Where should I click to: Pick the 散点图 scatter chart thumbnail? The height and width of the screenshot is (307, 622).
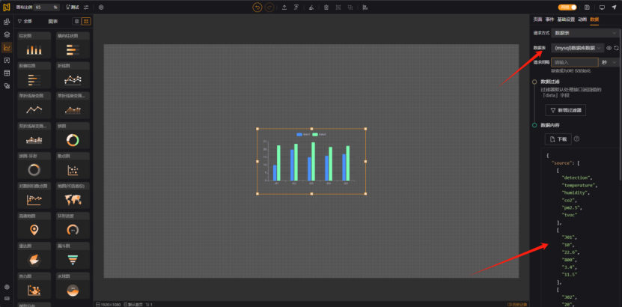click(x=73, y=165)
